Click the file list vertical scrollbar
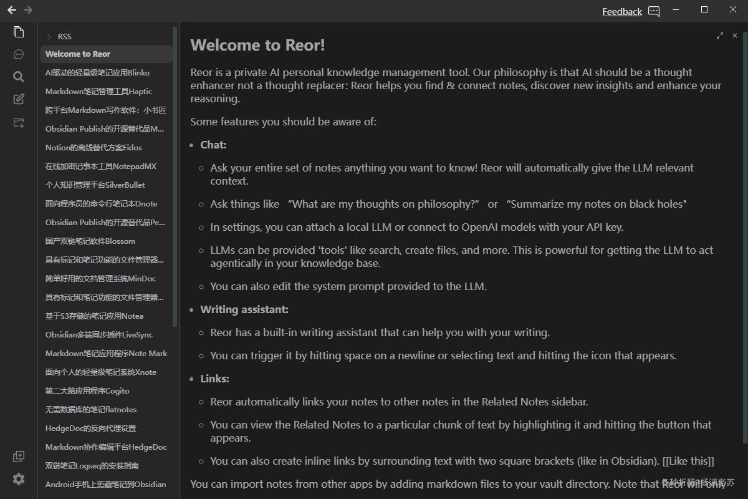The height and width of the screenshot is (499, 748). [x=175, y=176]
